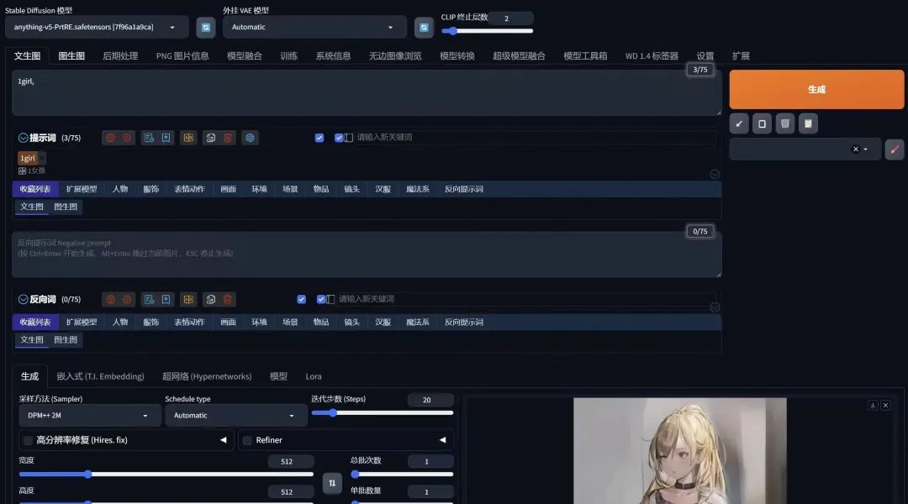Open the Stable Diffusion 模型 checkpoint dropdown
This screenshot has width=908, height=504.
click(96, 27)
